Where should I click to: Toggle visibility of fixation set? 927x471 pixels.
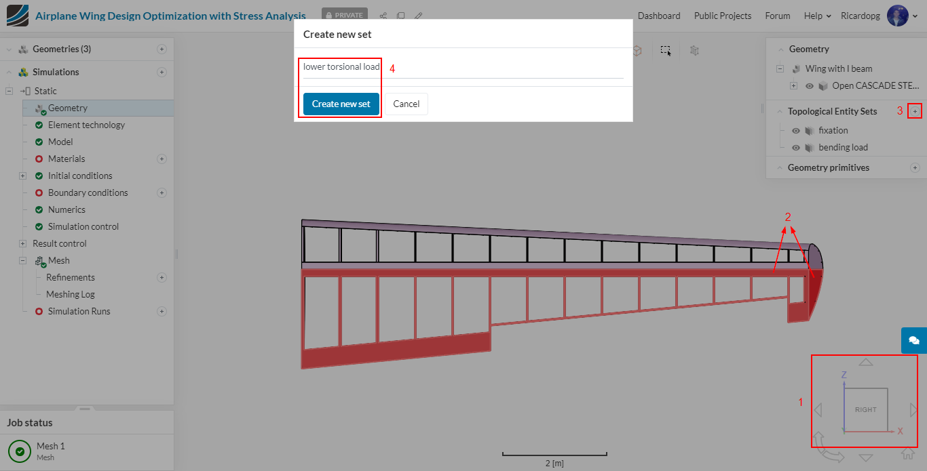[x=796, y=130]
